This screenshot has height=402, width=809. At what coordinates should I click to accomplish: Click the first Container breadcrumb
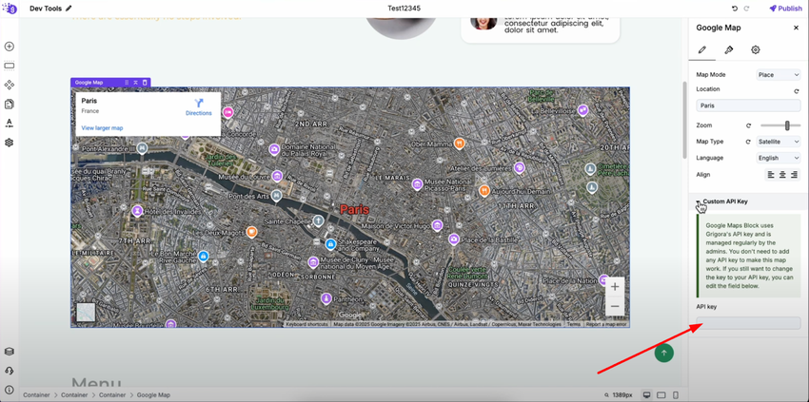tap(36, 394)
